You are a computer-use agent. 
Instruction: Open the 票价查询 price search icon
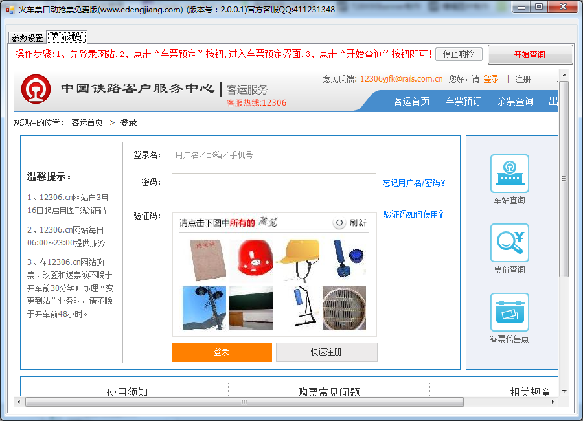coord(509,243)
